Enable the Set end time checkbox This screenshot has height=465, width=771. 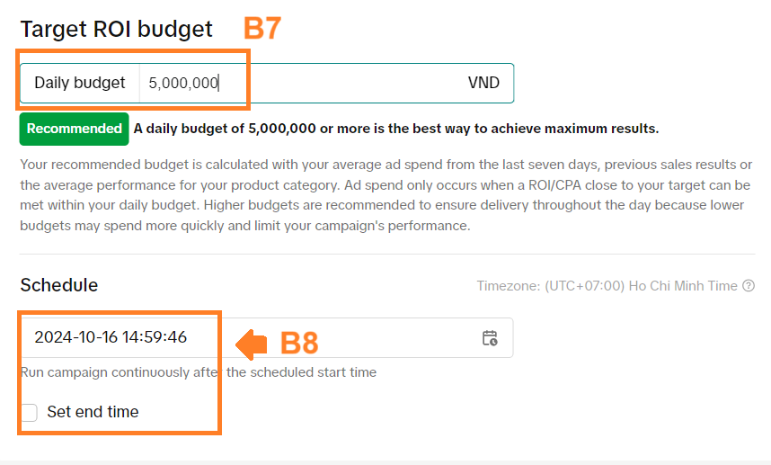[x=30, y=412]
